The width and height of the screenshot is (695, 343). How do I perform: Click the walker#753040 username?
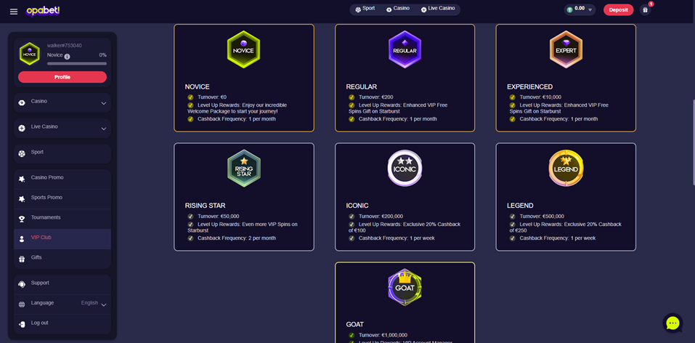coord(64,45)
